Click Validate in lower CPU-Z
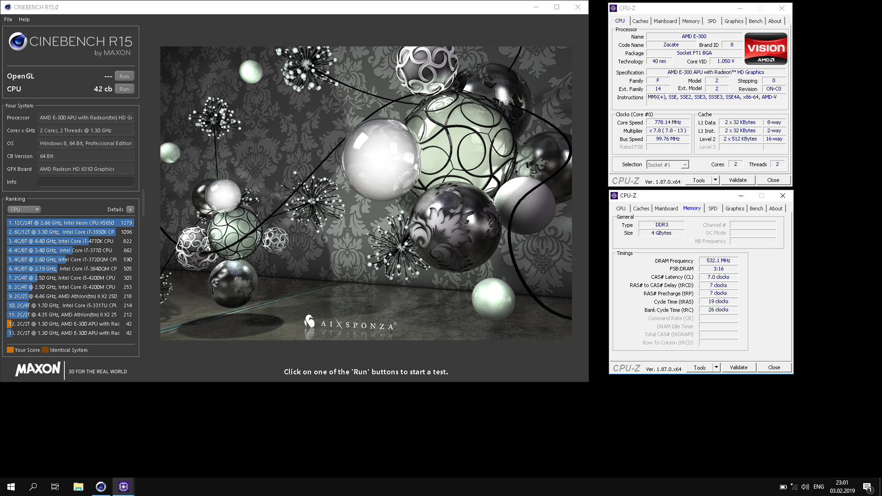This screenshot has width=882, height=496. pos(739,368)
